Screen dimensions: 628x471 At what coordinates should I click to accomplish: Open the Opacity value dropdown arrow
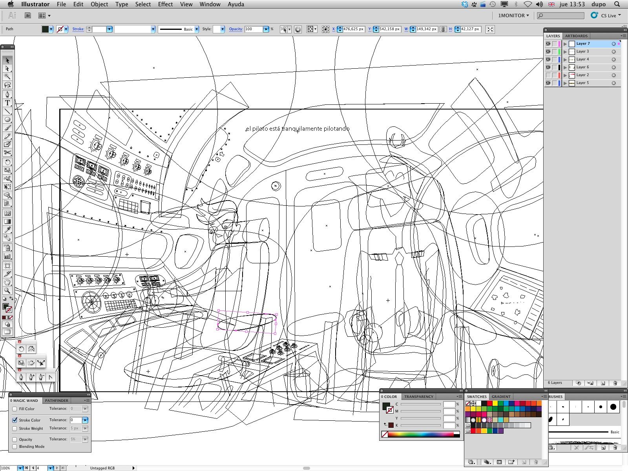[x=266, y=29]
